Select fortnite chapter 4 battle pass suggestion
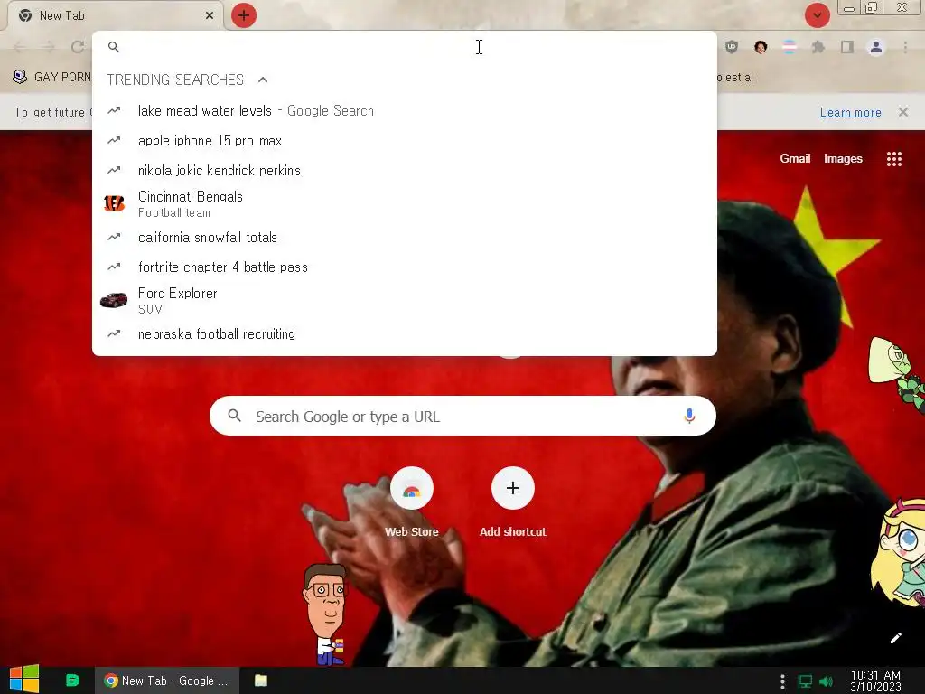This screenshot has width=925, height=694. tap(405, 267)
